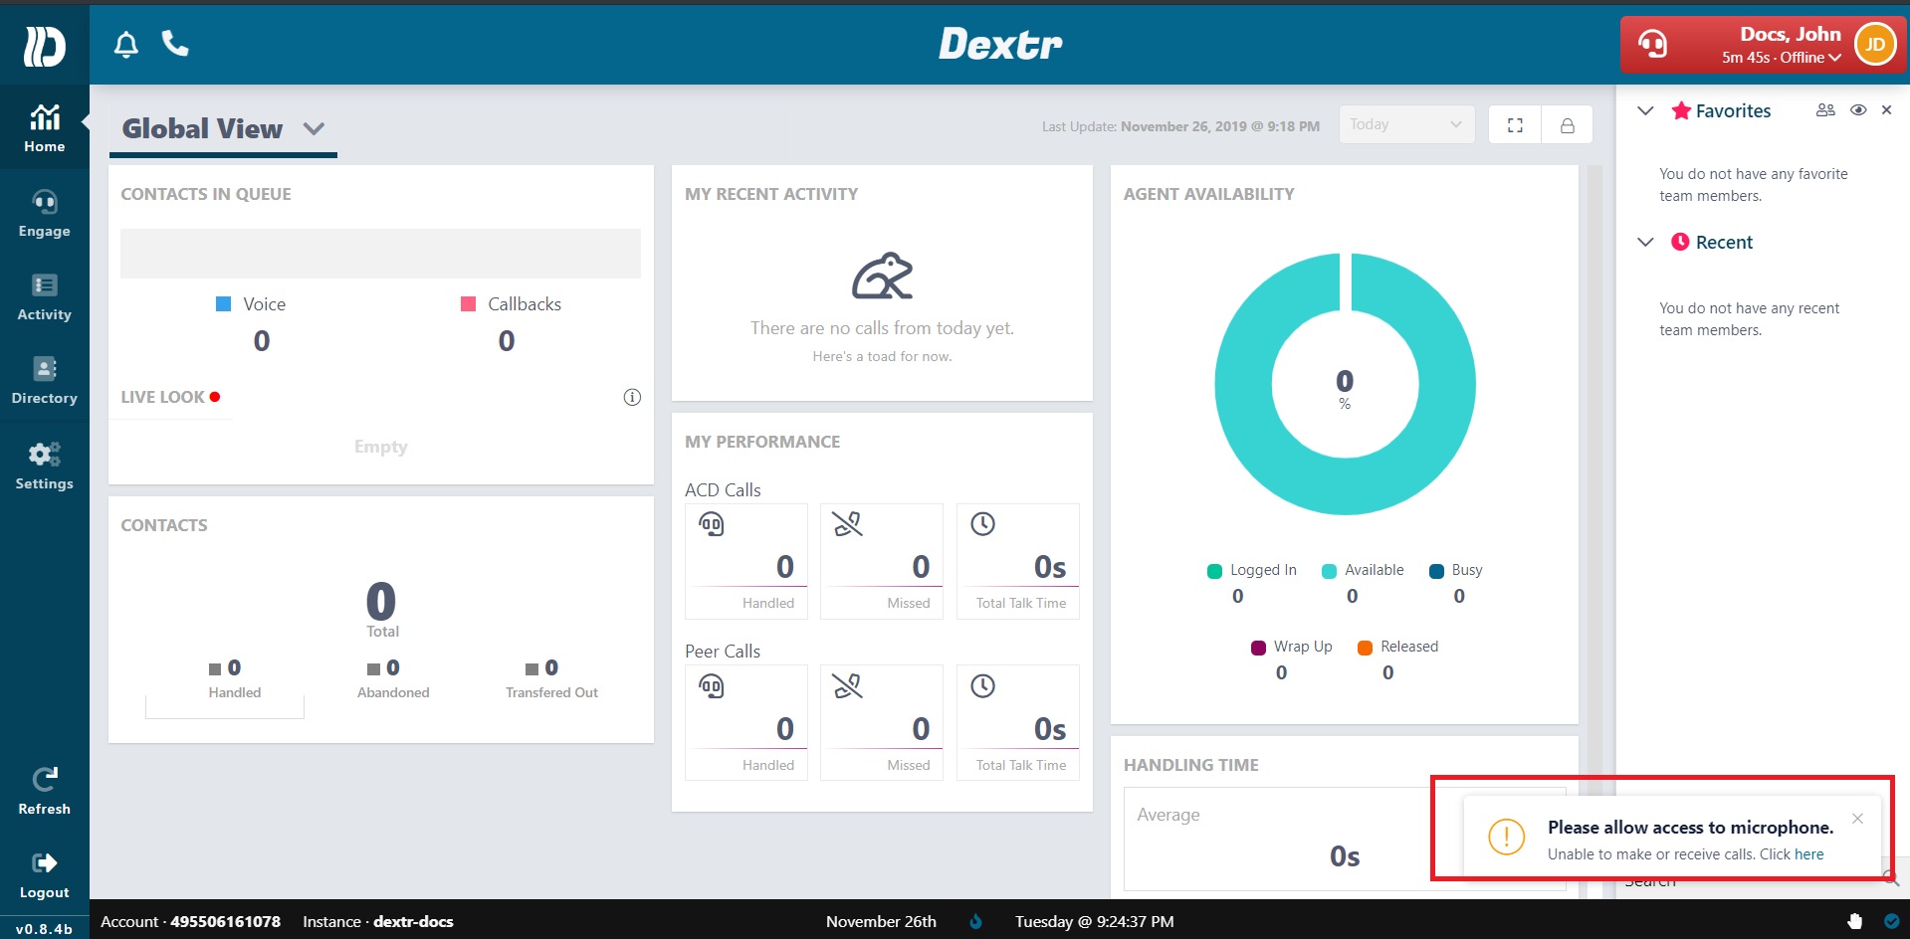Open the Directory section

pyautogui.click(x=45, y=380)
